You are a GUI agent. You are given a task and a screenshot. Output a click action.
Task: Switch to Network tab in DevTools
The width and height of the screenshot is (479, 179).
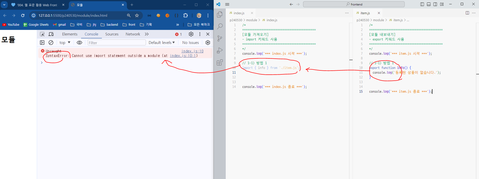133,34
